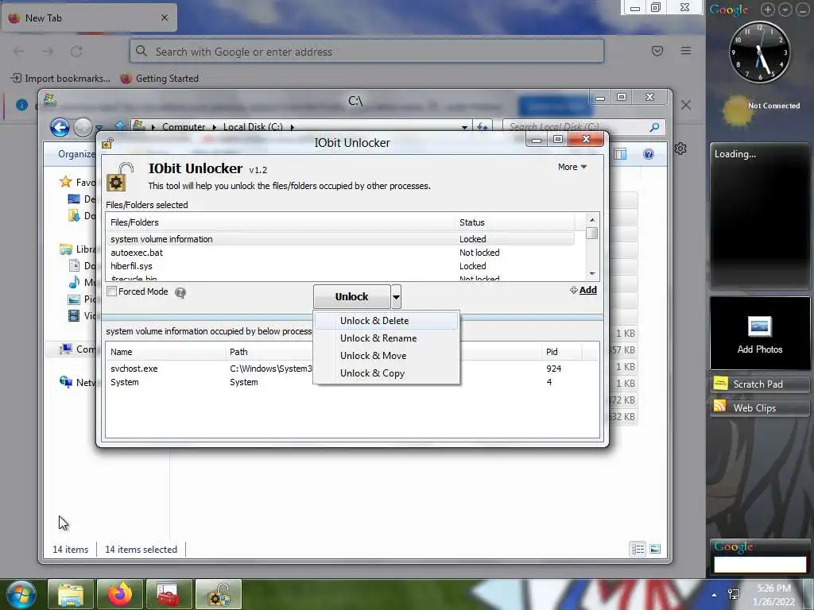Click the Explorer help icon
Image resolution: width=814 pixels, height=610 pixels.
pyautogui.click(x=649, y=154)
